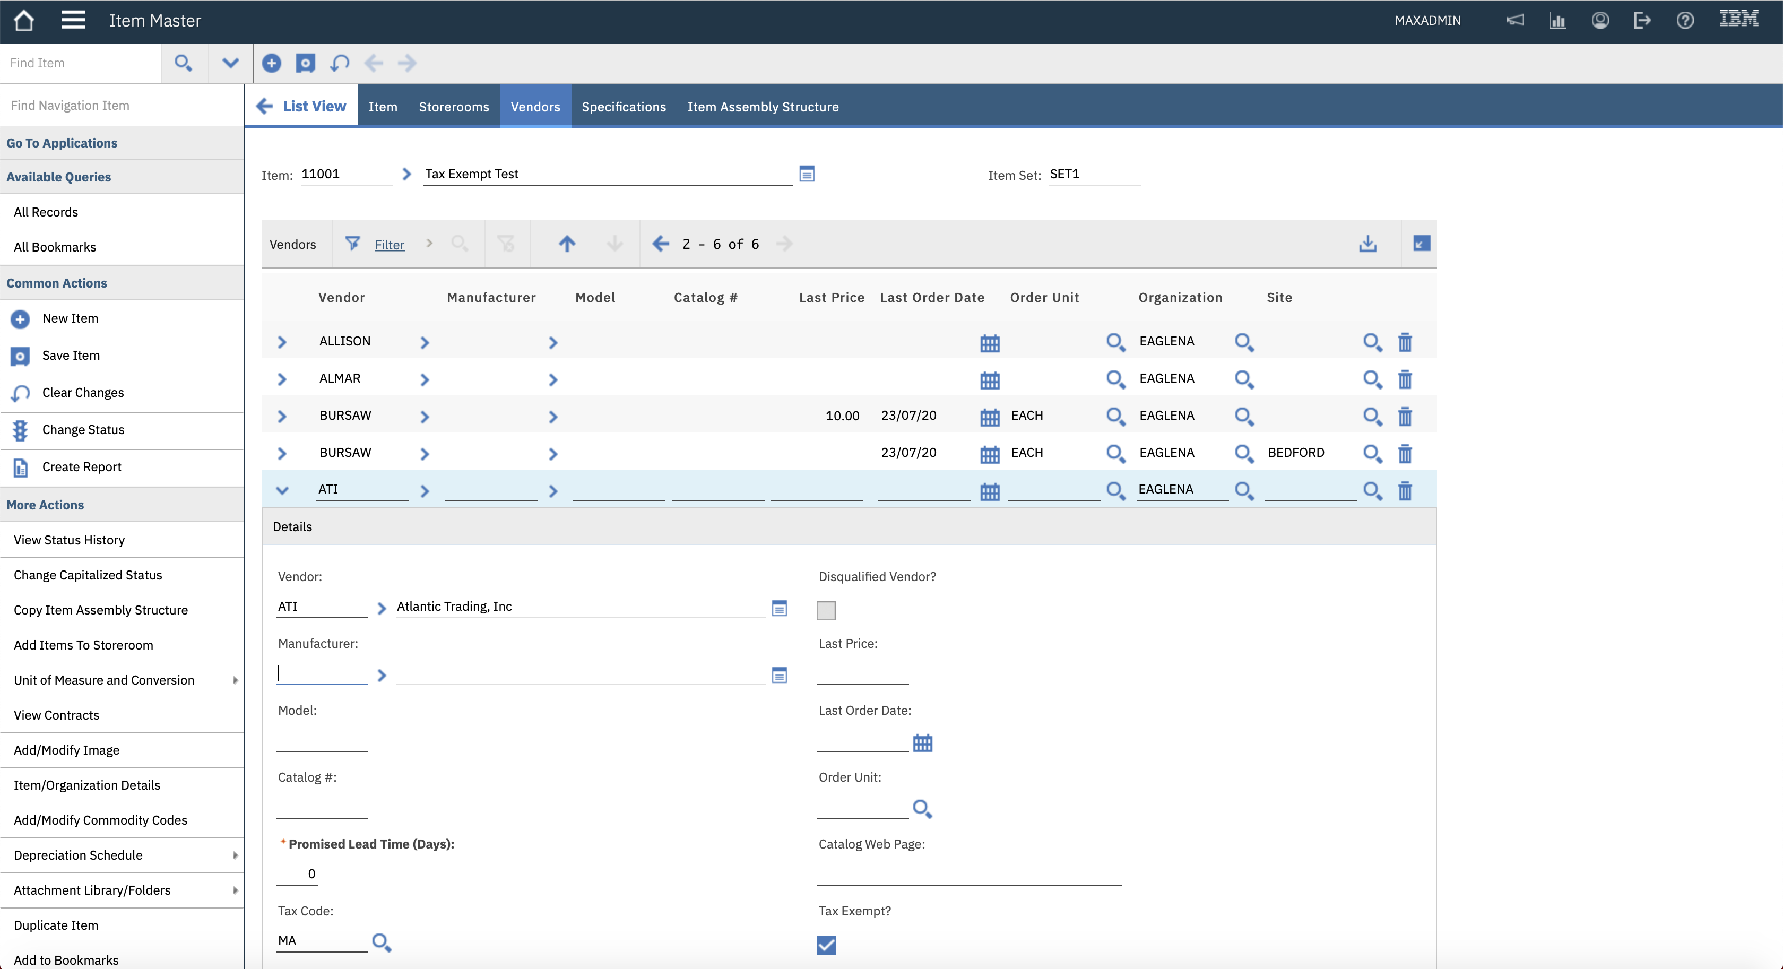
Task: Switch to the Storerooms tab
Action: pyautogui.click(x=453, y=107)
